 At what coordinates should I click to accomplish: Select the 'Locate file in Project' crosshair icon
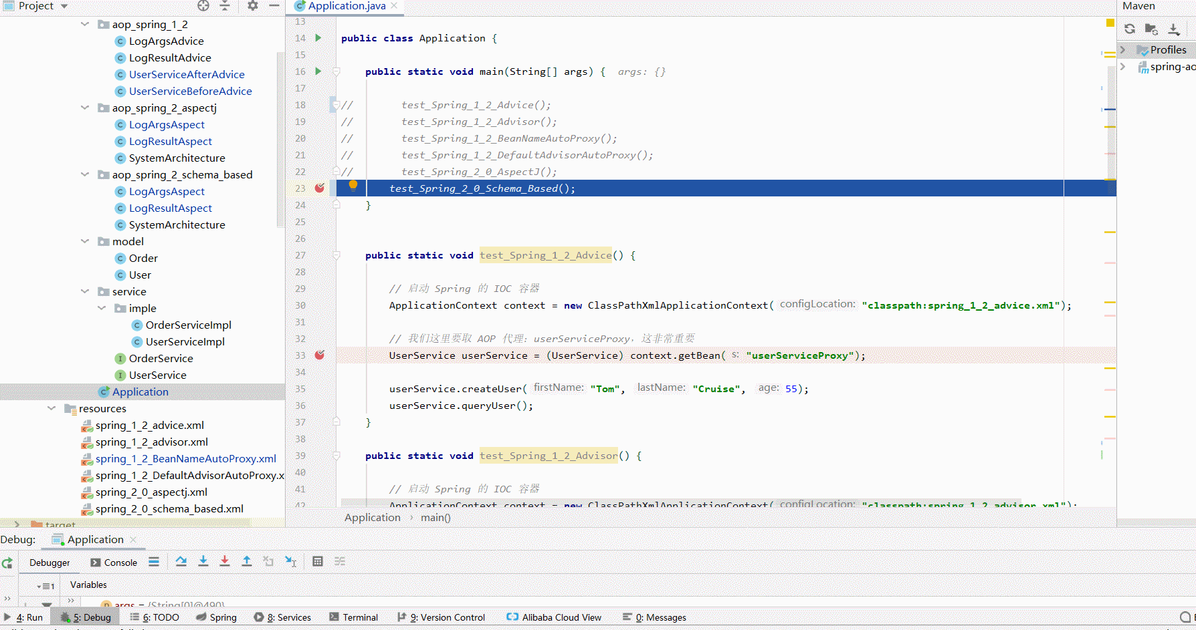pyautogui.click(x=202, y=6)
